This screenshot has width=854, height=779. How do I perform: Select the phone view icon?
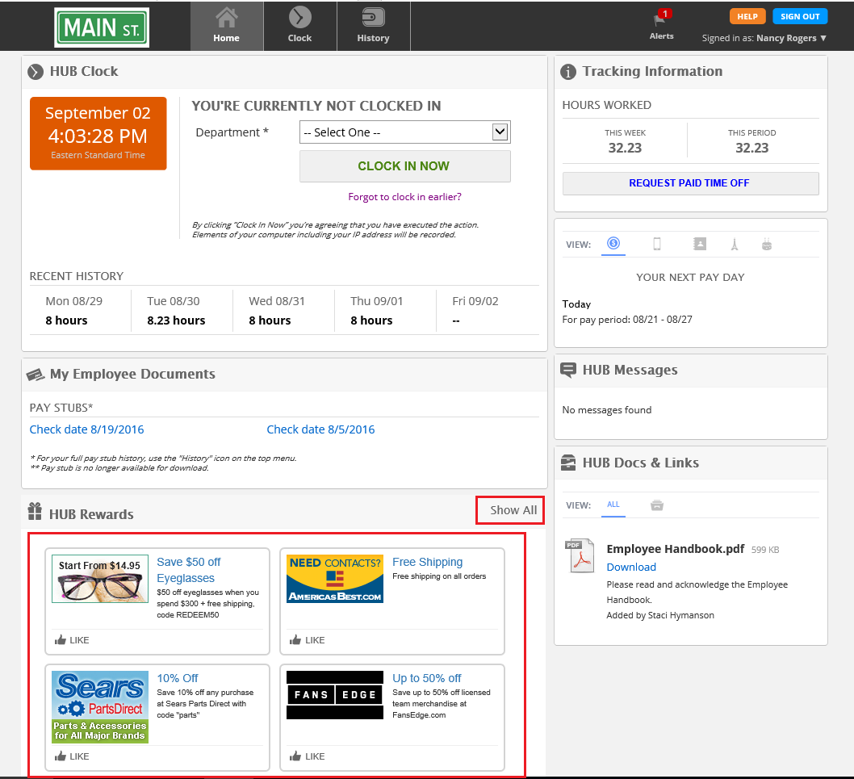click(x=657, y=244)
